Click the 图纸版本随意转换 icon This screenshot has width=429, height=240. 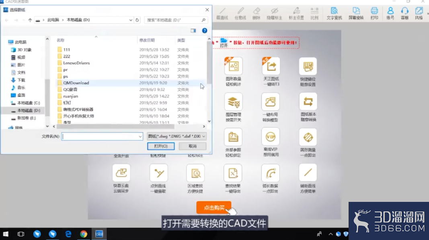[x=308, y=102]
